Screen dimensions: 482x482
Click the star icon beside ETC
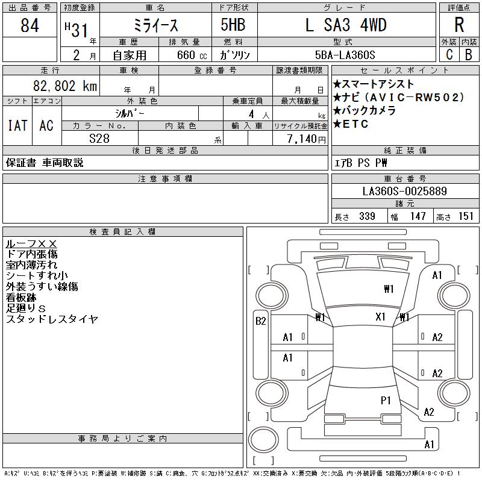pos(337,124)
